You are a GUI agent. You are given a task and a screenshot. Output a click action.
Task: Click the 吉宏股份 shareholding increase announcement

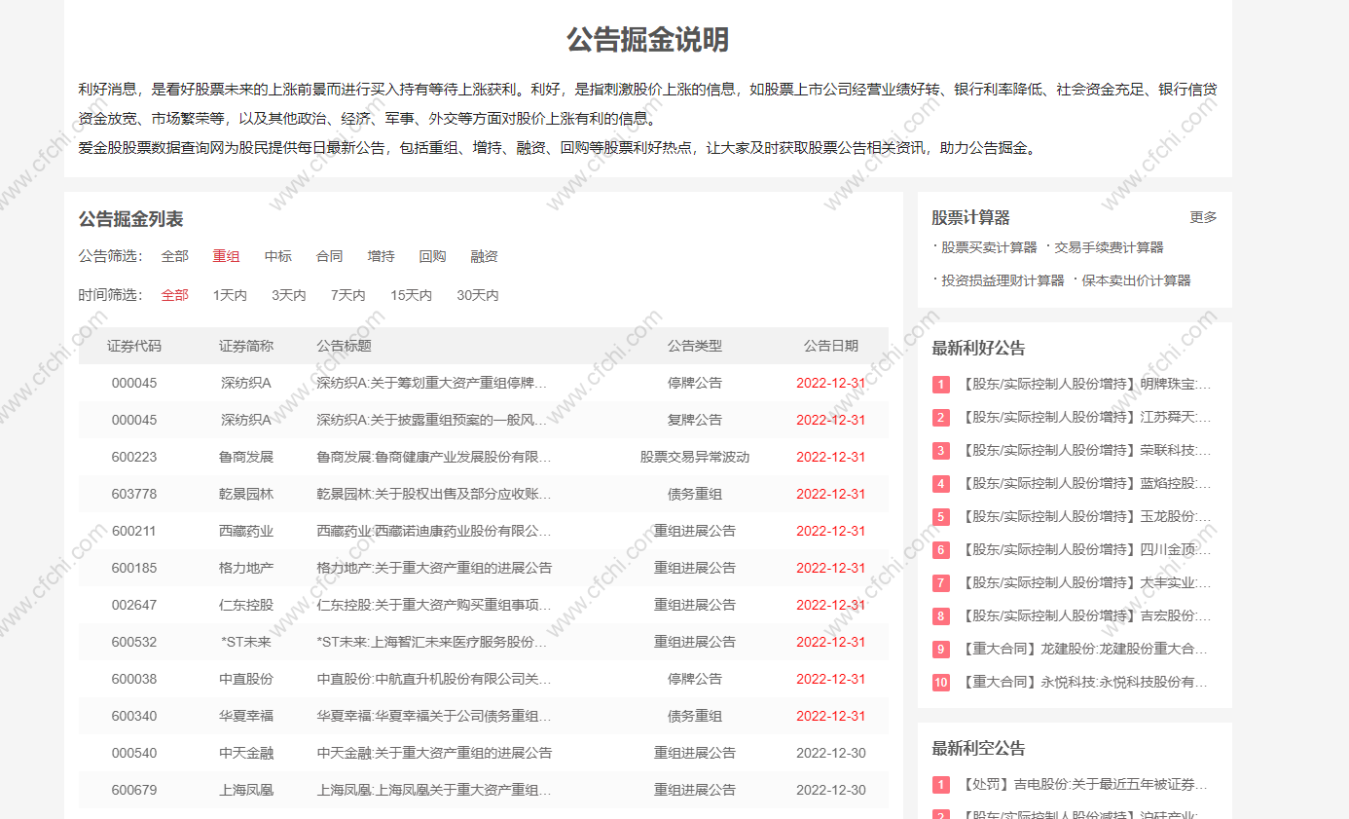[1085, 615]
